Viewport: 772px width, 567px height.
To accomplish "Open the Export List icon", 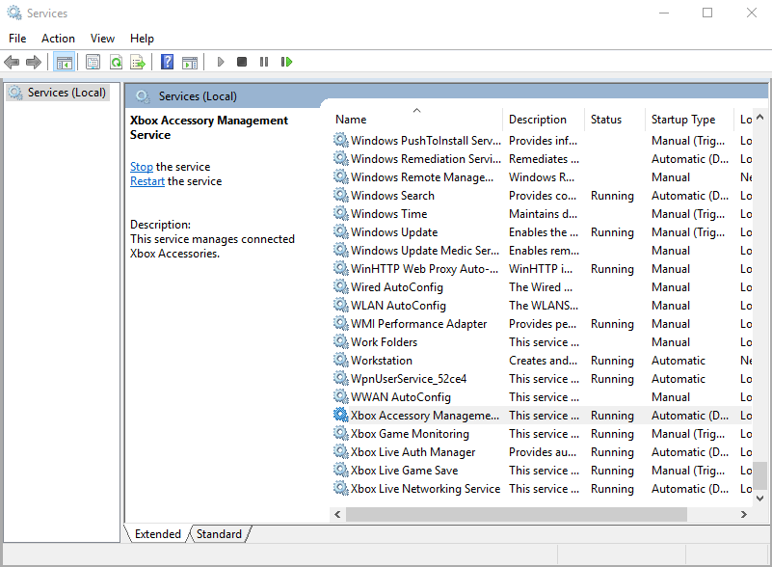I will point(138,62).
